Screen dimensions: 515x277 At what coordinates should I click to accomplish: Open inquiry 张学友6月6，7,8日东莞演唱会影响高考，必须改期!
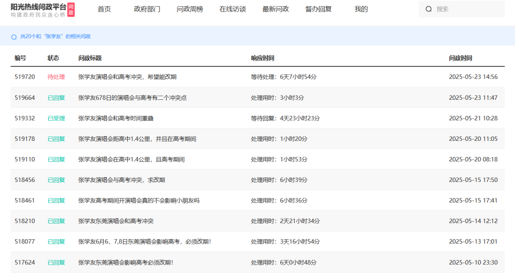(x=144, y=242)
